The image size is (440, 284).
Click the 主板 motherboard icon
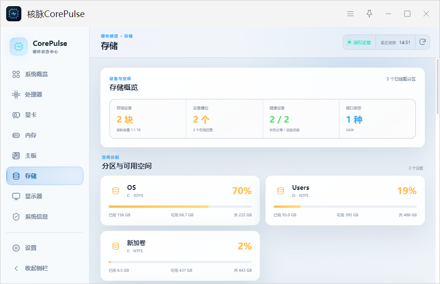16,156
